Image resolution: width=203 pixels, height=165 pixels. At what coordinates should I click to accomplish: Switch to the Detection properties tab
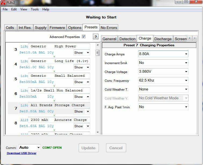point(127,39)
